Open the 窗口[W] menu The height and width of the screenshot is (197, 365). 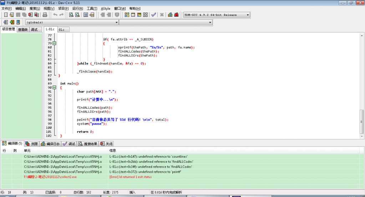pos(120,8)
